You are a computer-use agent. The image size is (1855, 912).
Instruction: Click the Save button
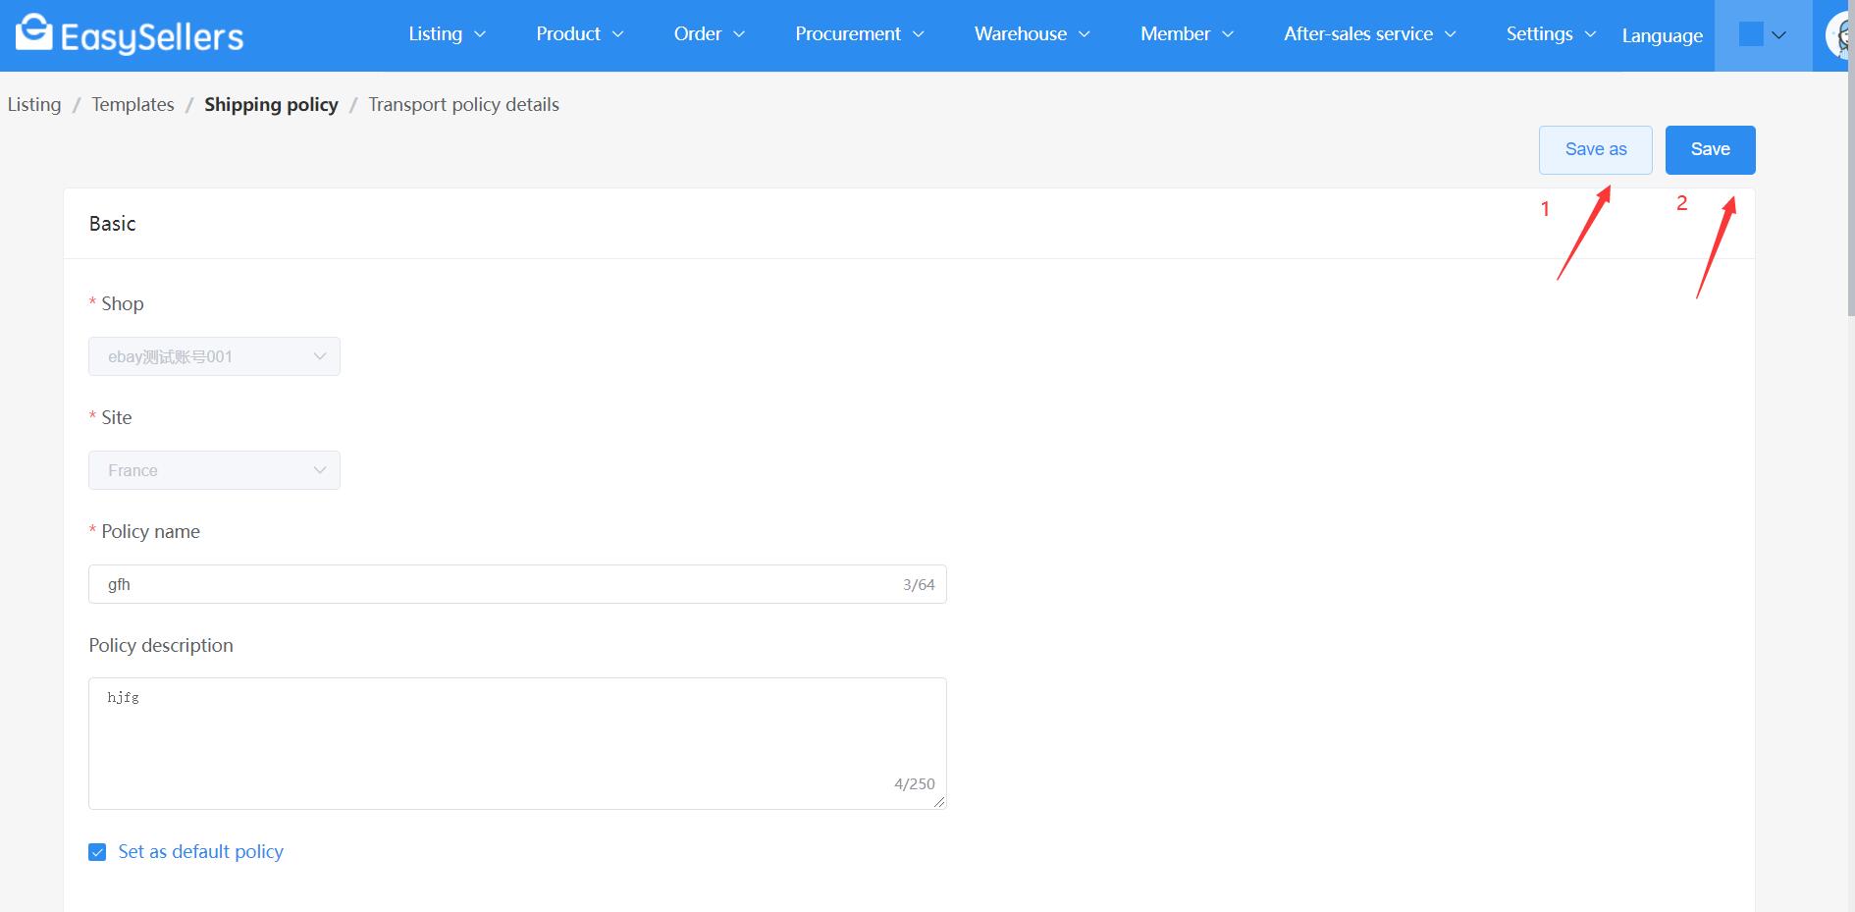(x=1710, y=150)
